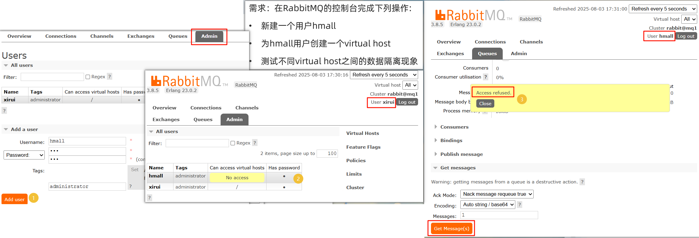Log out of the xirui session
This screenshot has width=699, height=238.
(407, 102)
